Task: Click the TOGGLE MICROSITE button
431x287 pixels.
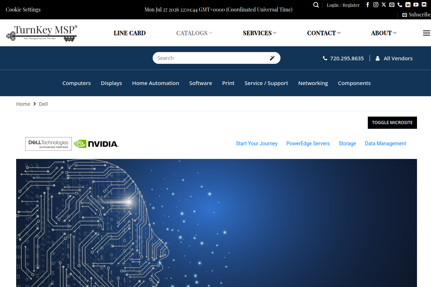Action: coord(392,122)
